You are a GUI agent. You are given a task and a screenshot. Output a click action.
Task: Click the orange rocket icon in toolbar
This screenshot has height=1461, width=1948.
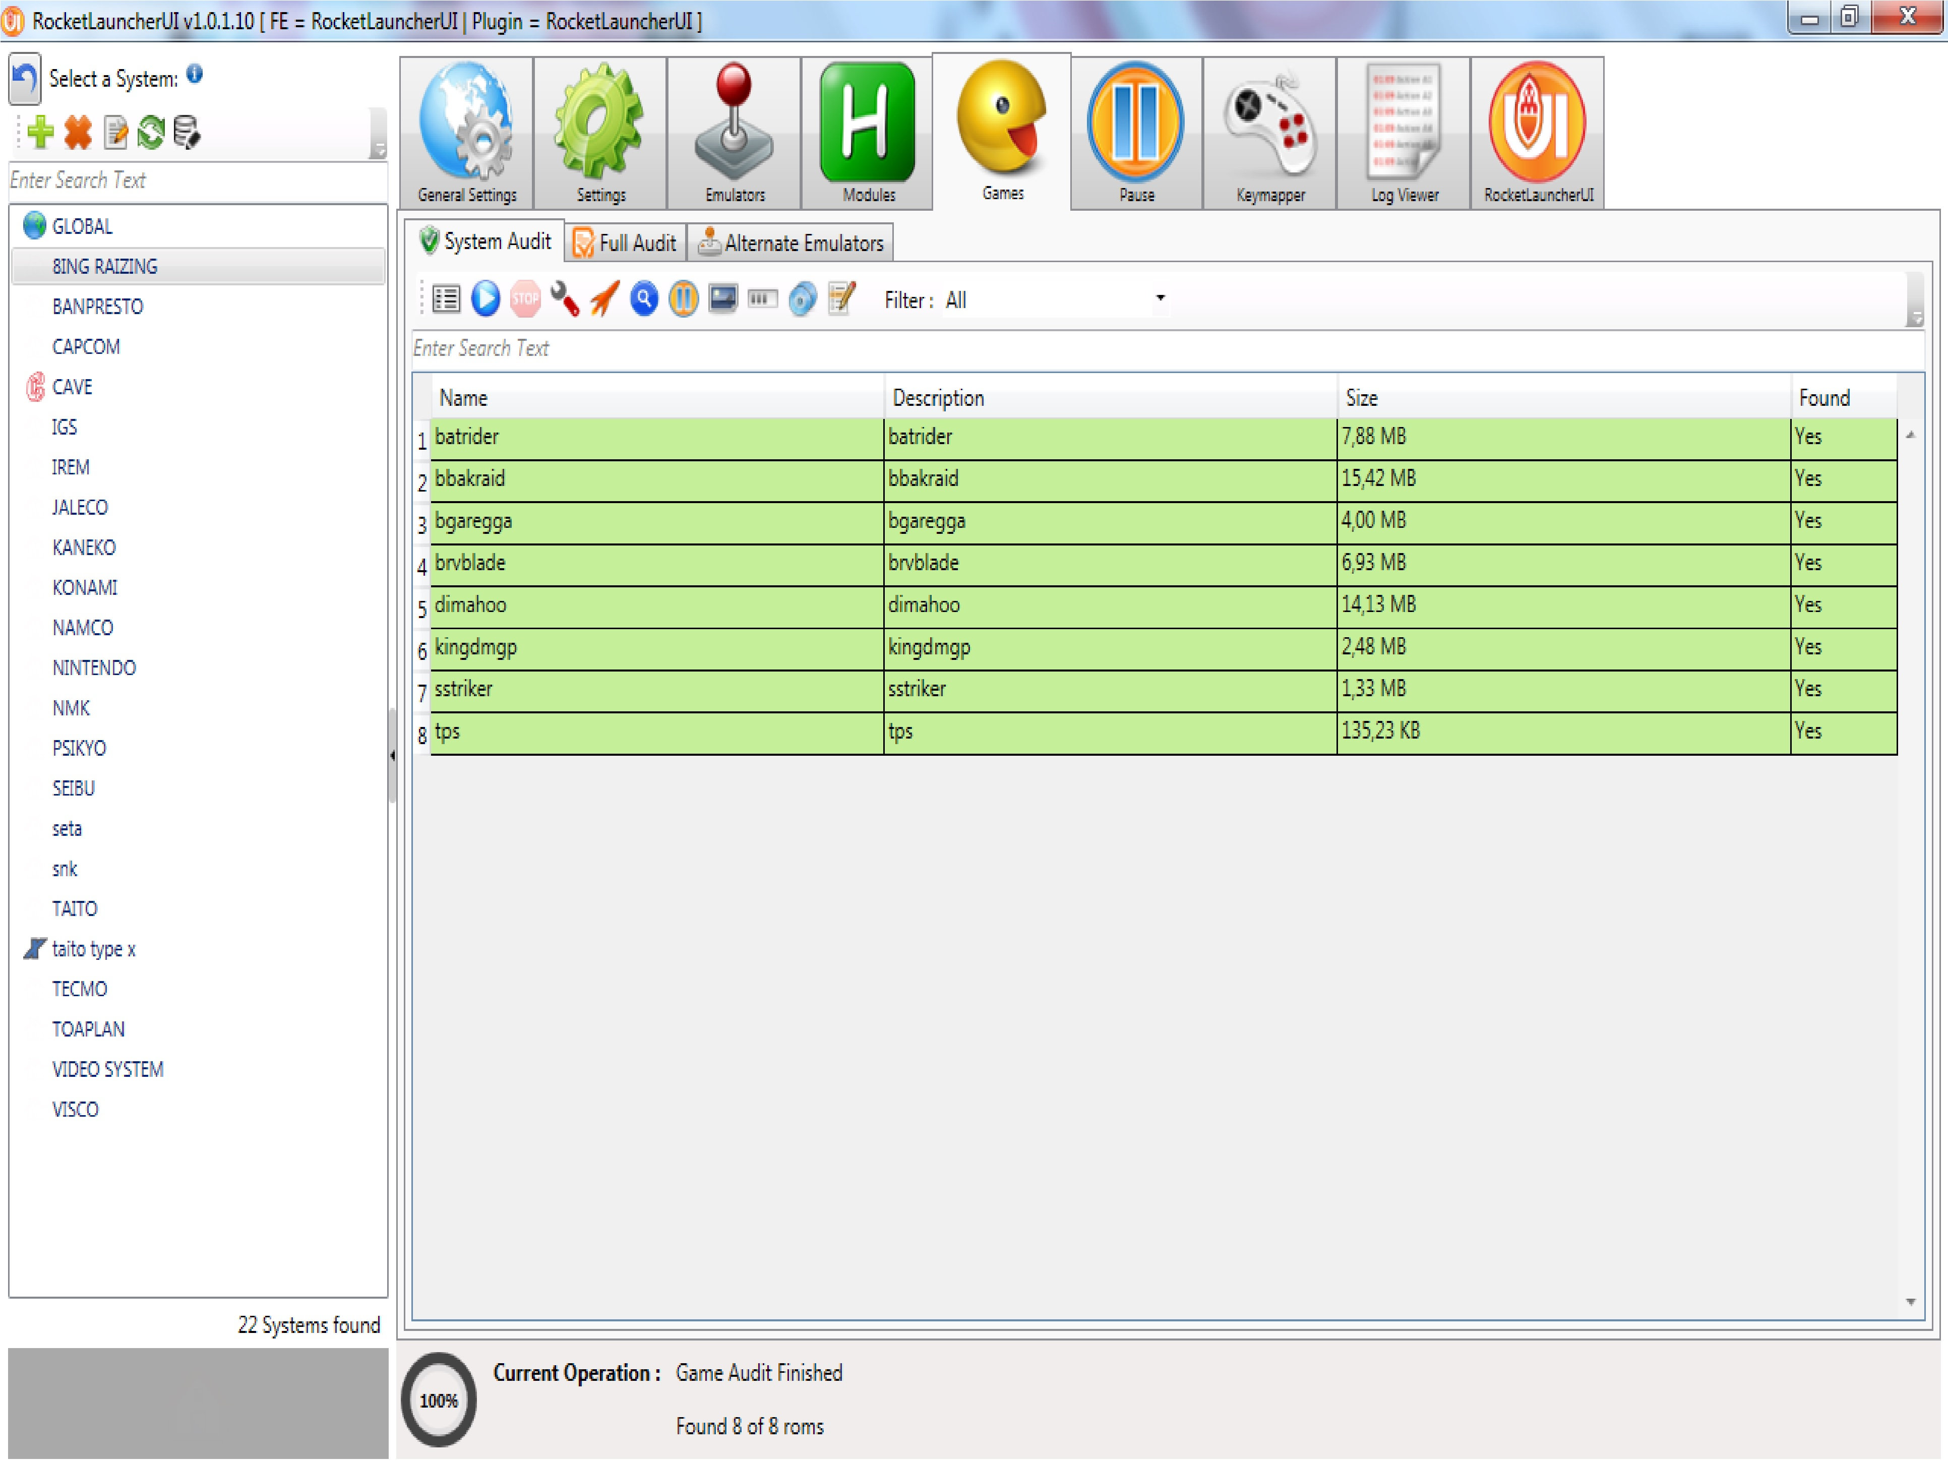[x=604, y=299]
